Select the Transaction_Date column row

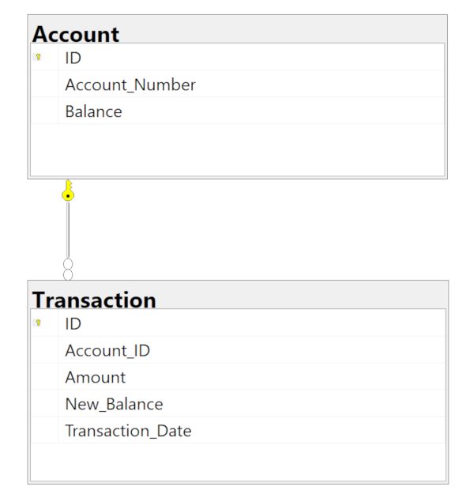[x=238, y=430]
